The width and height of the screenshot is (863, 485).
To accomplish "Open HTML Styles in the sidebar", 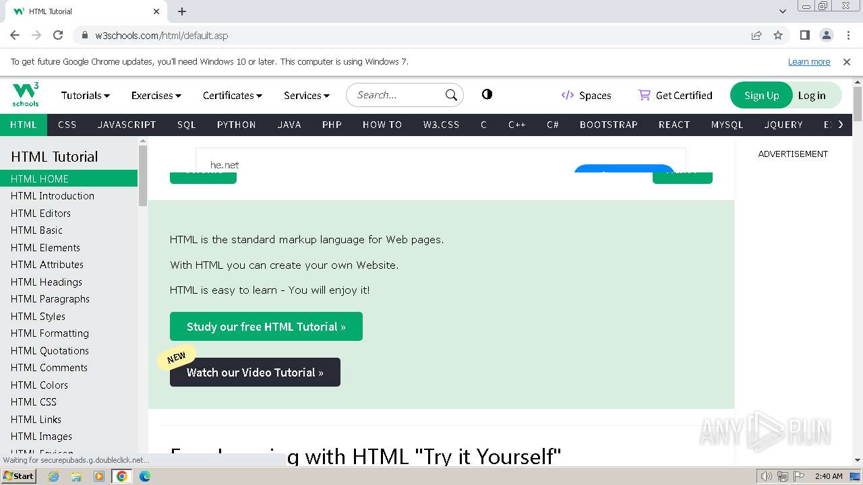I will click(69, 316).
